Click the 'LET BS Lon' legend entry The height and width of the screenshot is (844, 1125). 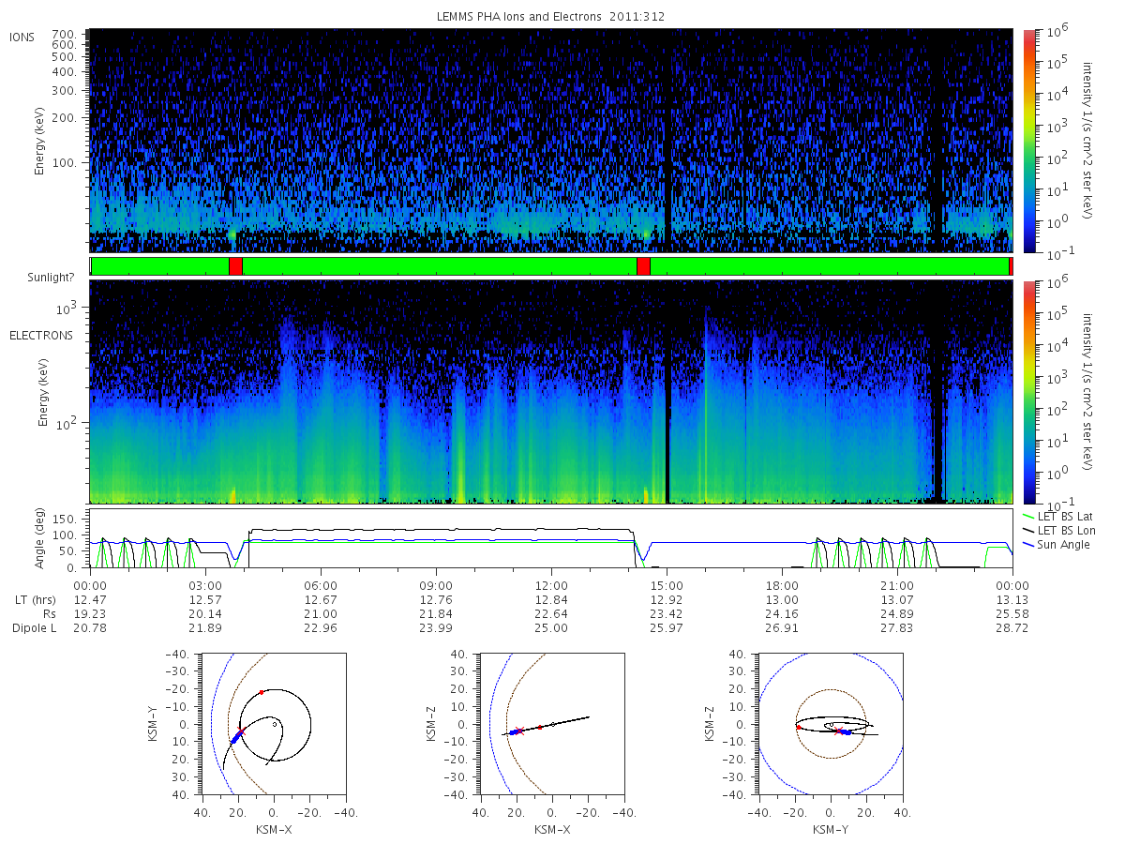1058,531
